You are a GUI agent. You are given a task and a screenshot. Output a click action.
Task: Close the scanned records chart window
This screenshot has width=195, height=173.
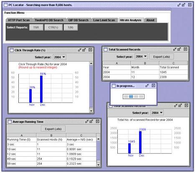coord(187,106)
